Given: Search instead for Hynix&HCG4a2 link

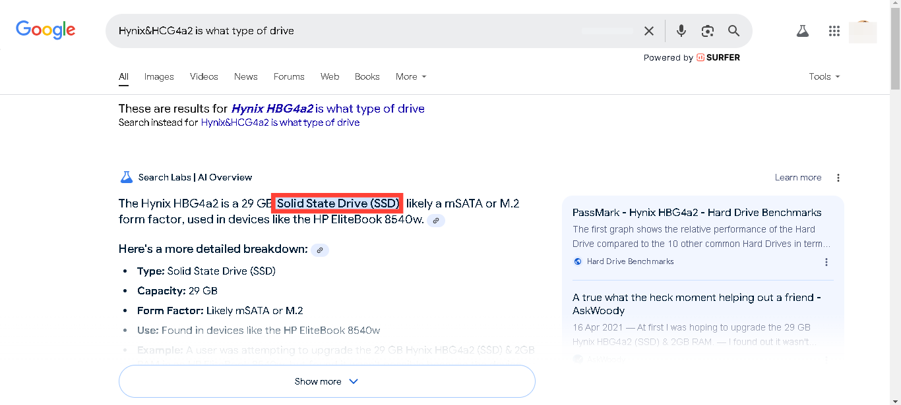Looking at the screenshot, I should coord(280,122).
